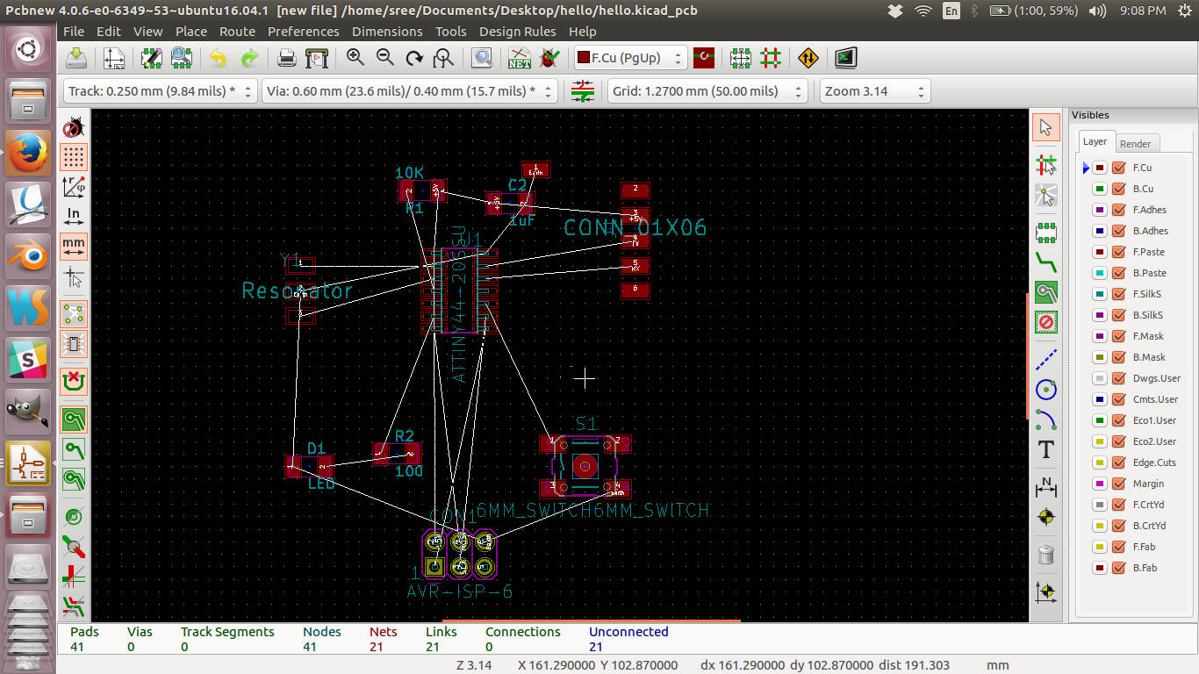Viewport: 1199px width, 674px height.
Task: Toggle Dwgs.User layer visibility checkbox
Action: 1118,378
